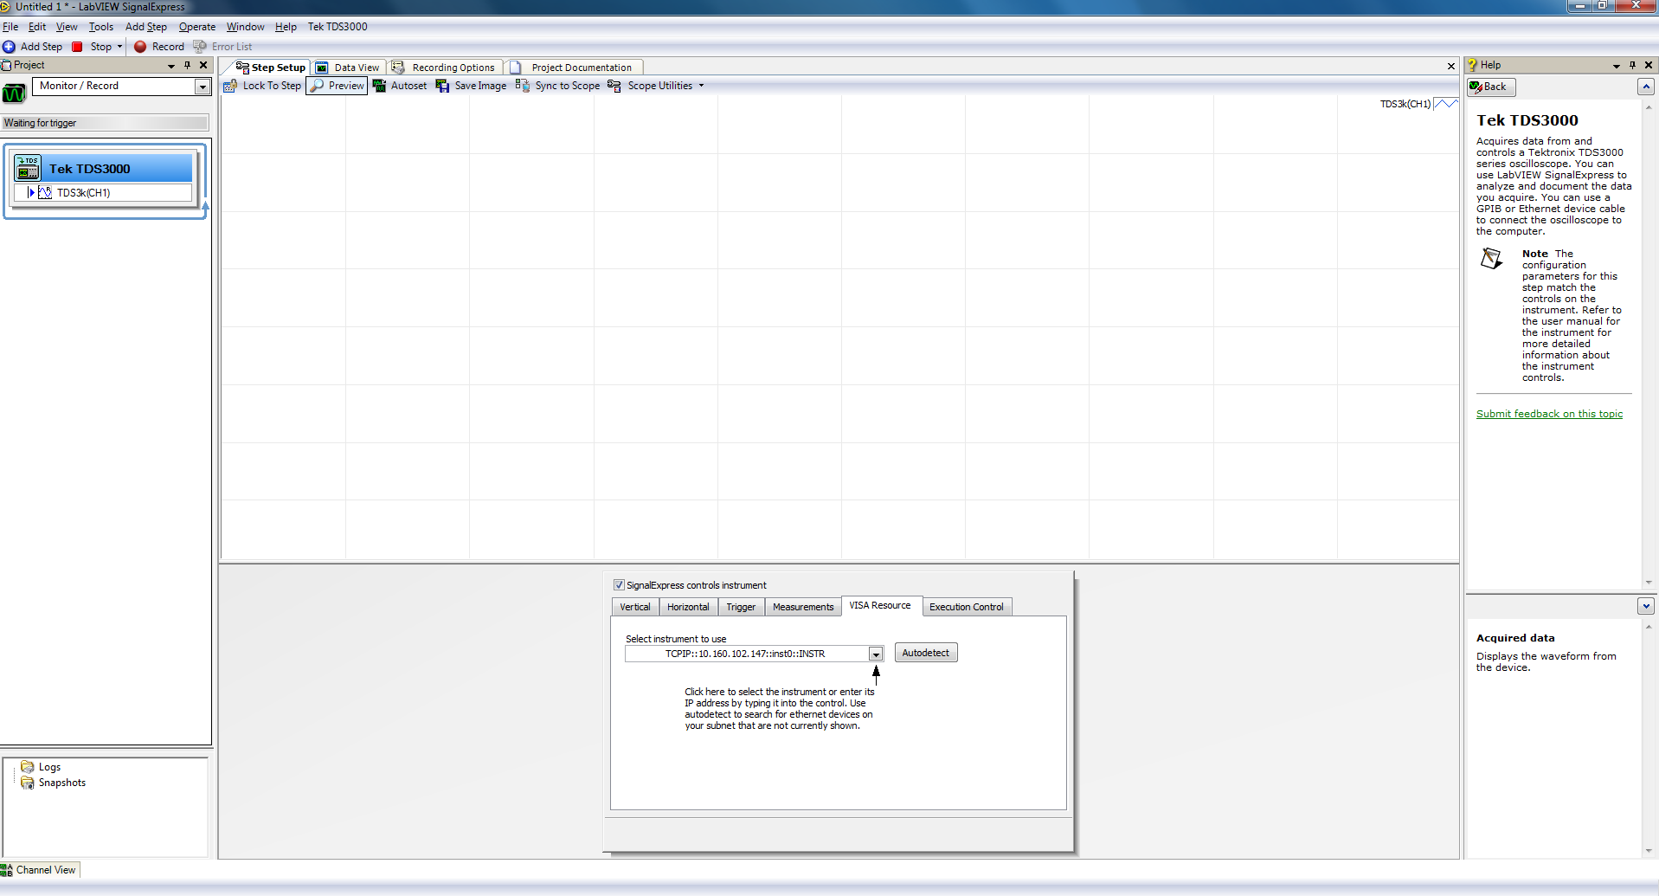Go Back in the Help panel

click(x=1491, y=87)
